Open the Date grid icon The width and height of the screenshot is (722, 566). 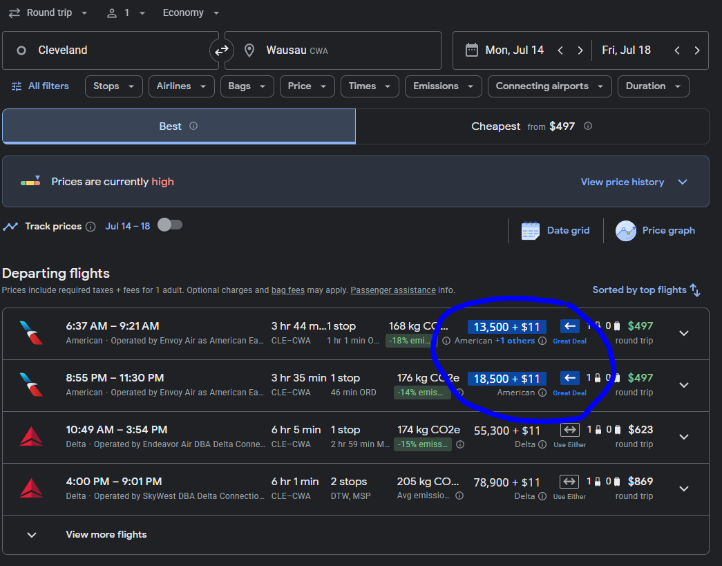click(x=530, y=231)
